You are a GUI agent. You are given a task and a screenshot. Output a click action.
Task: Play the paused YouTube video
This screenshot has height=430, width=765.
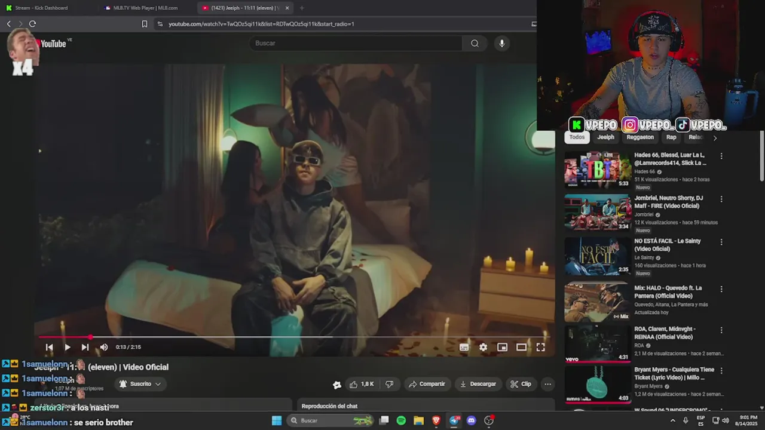(x=67, y=347)
